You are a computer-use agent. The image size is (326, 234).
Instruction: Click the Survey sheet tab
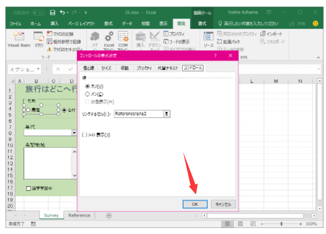[x=52, y=215]
